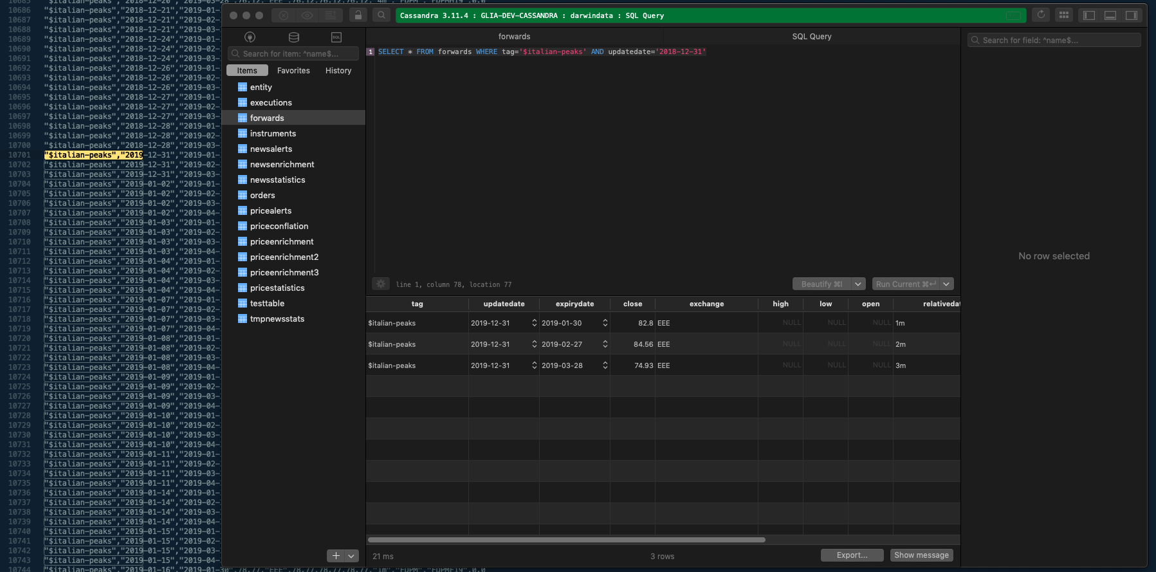Screen dimensions: 1156x572
Task: Click the Show message button
Action: click(921, 555)
